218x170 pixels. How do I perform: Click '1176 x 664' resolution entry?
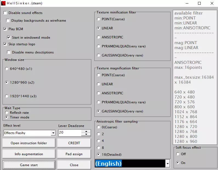click(x=186, y=122)
